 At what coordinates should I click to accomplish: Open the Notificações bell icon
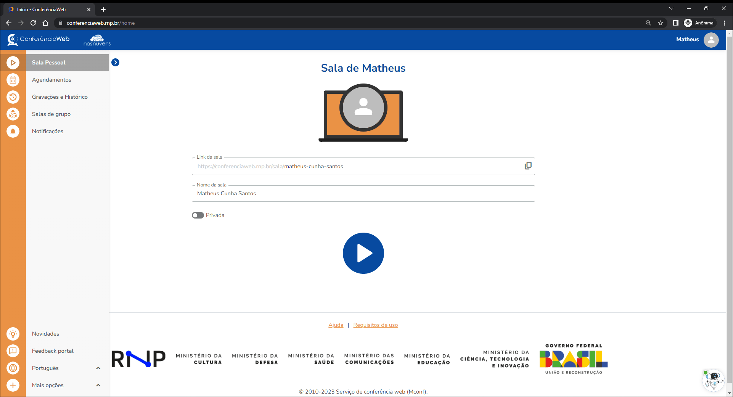(13, 131)
